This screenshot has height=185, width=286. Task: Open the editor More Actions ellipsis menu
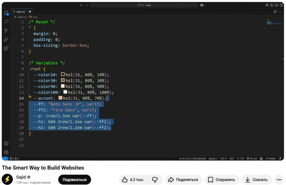280,12
